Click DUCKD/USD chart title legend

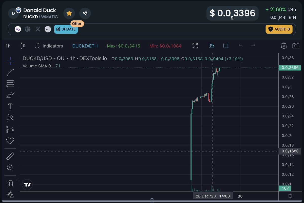pyautogui.click(x=65, y=59)
